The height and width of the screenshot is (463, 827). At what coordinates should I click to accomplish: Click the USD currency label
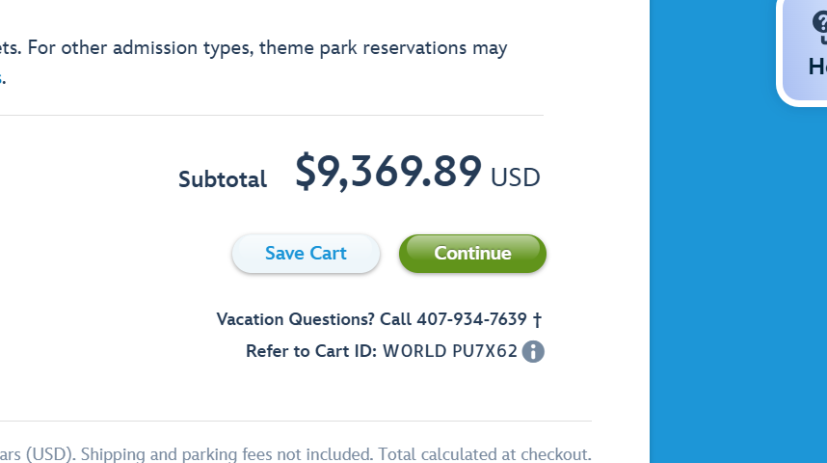coord(516,177)
